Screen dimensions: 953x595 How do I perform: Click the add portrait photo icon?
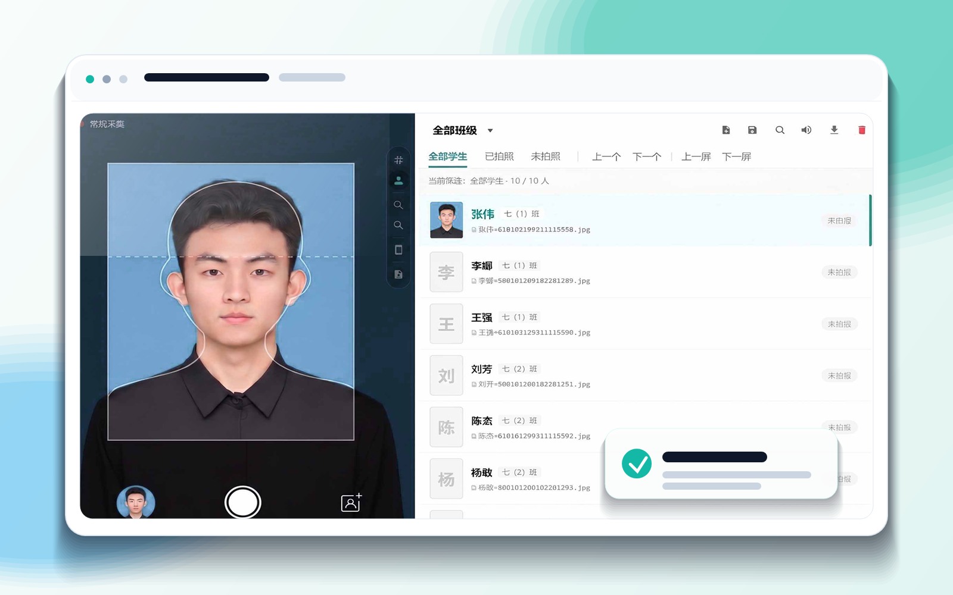351,502
